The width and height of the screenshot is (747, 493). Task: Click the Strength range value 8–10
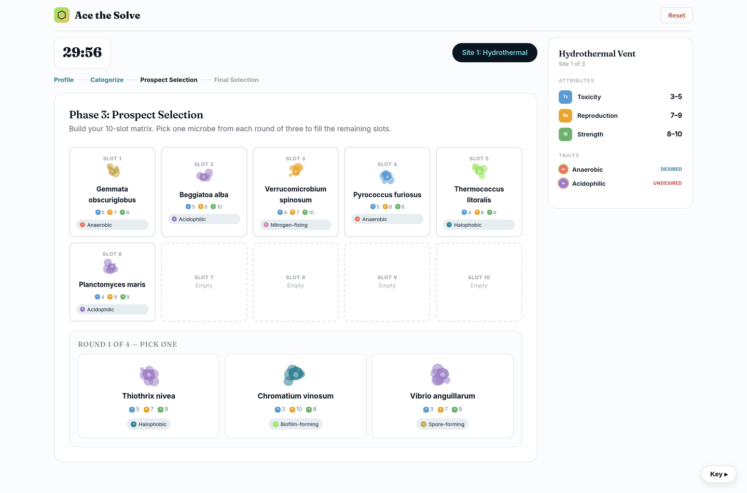(x=674, y=134)
